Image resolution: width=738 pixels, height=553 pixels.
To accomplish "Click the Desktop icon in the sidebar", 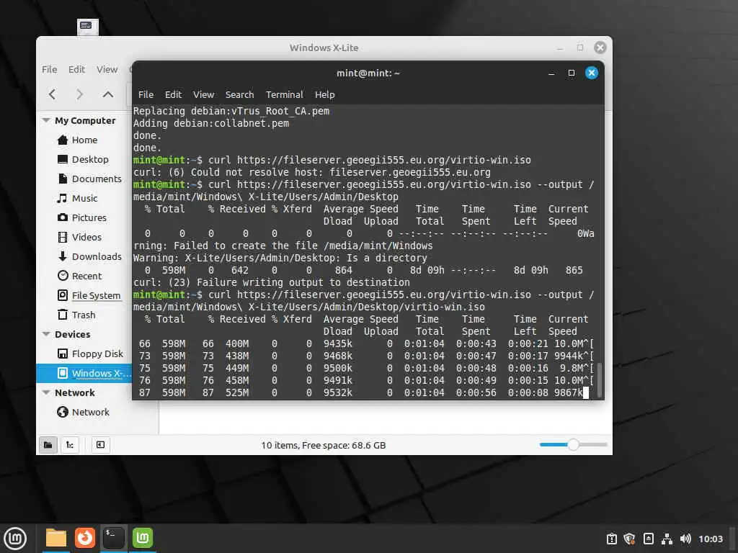I will [63, 159].
